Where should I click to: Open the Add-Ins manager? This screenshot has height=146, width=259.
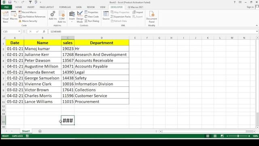pos(53,16)
